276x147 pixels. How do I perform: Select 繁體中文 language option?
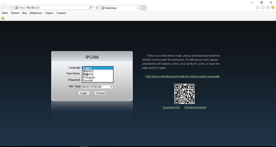point(98,75)
